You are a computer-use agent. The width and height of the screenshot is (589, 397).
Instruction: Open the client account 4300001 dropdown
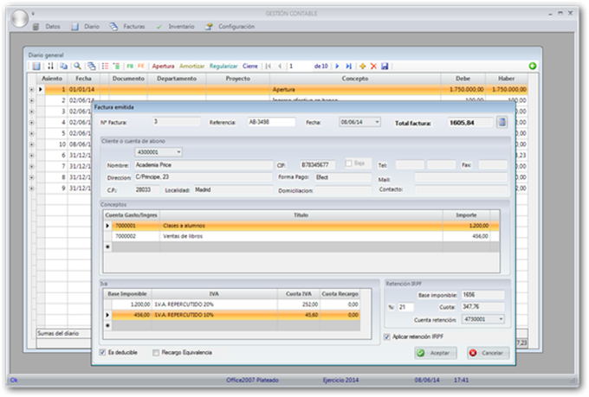coord(178,152)
